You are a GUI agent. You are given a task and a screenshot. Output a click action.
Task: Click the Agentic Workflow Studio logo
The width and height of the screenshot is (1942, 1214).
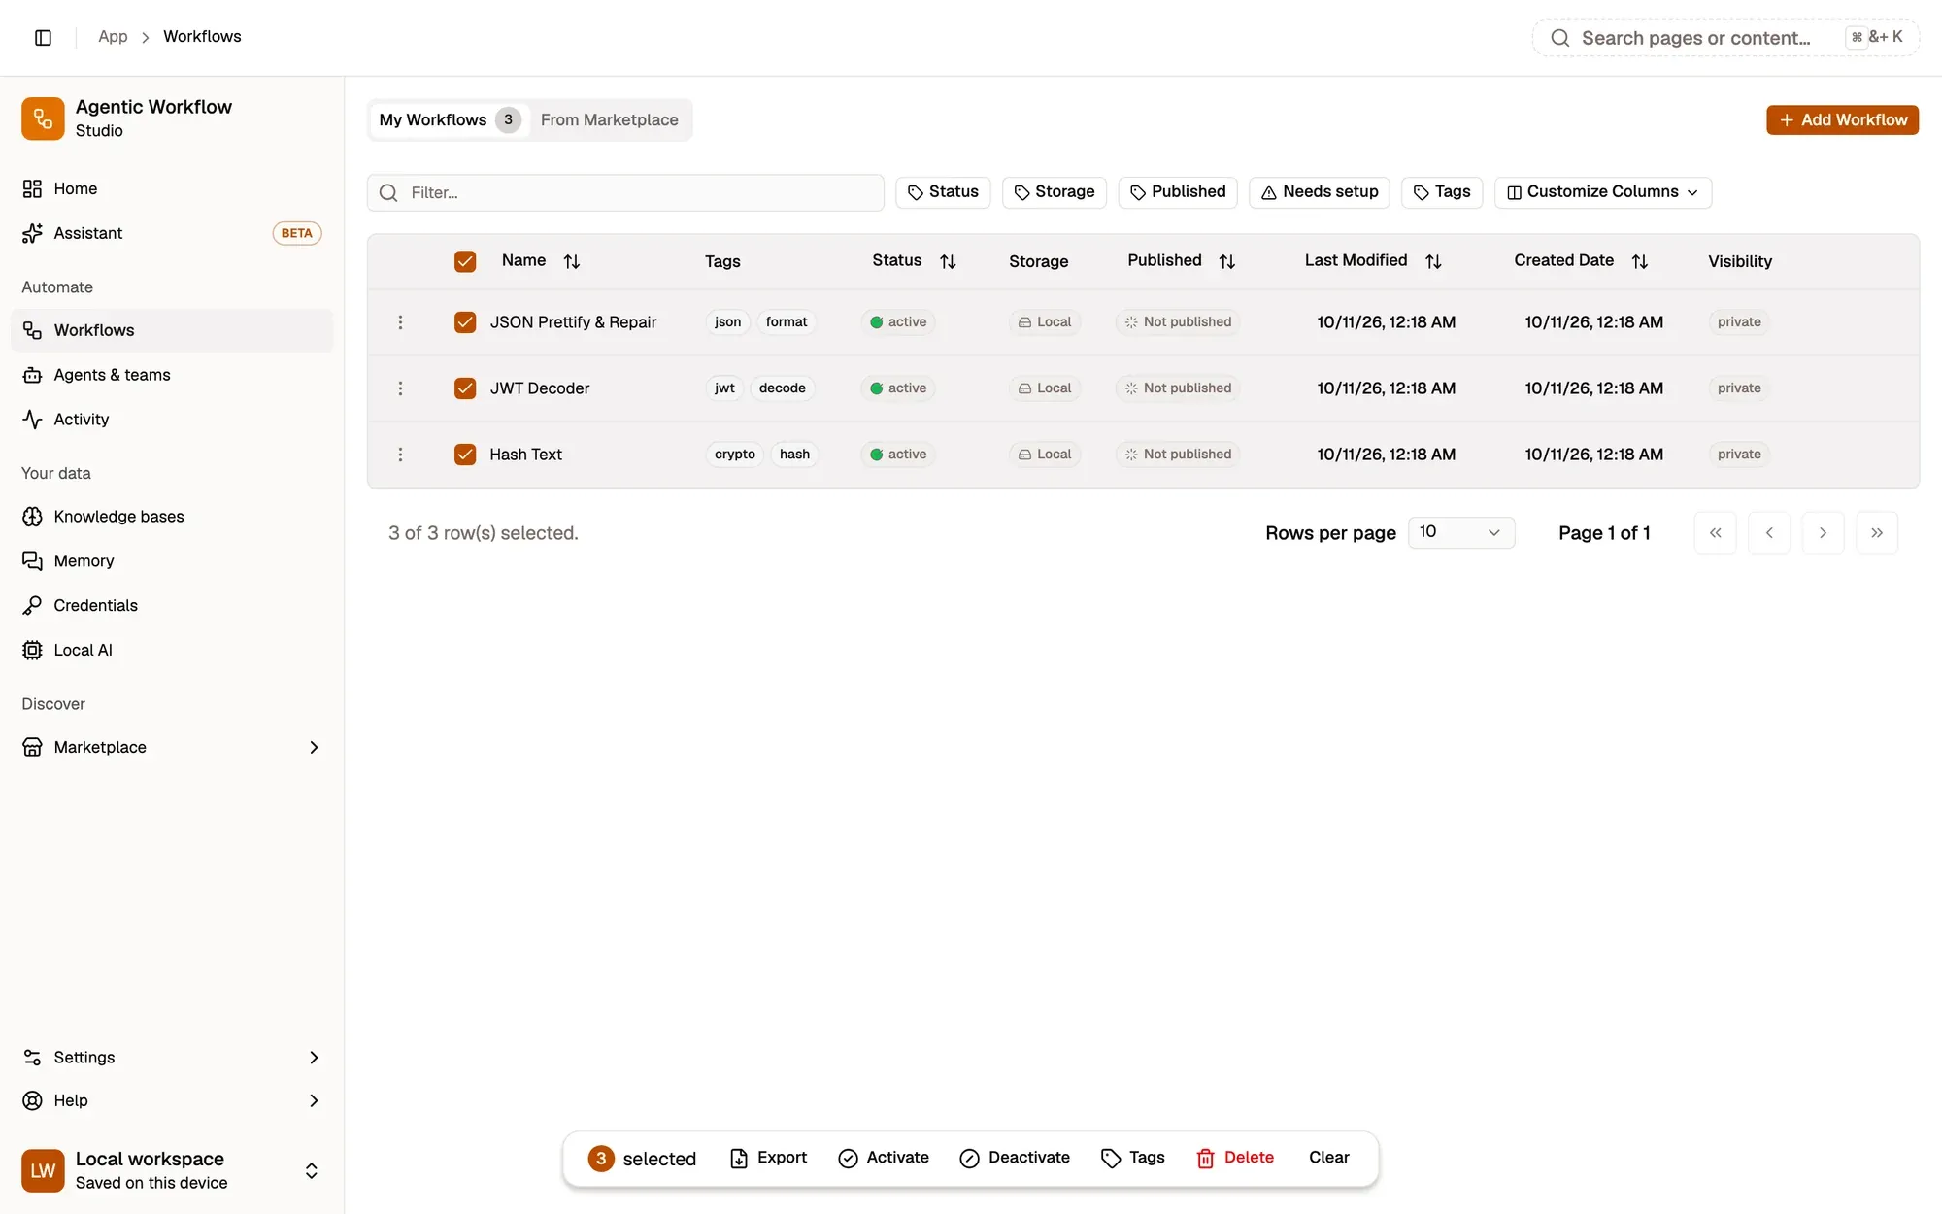point(43,118)
